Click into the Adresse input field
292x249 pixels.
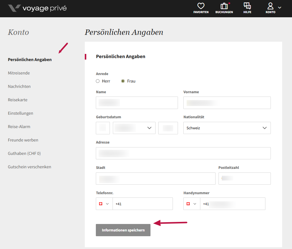pyautogui.click(x=183, y=153)
